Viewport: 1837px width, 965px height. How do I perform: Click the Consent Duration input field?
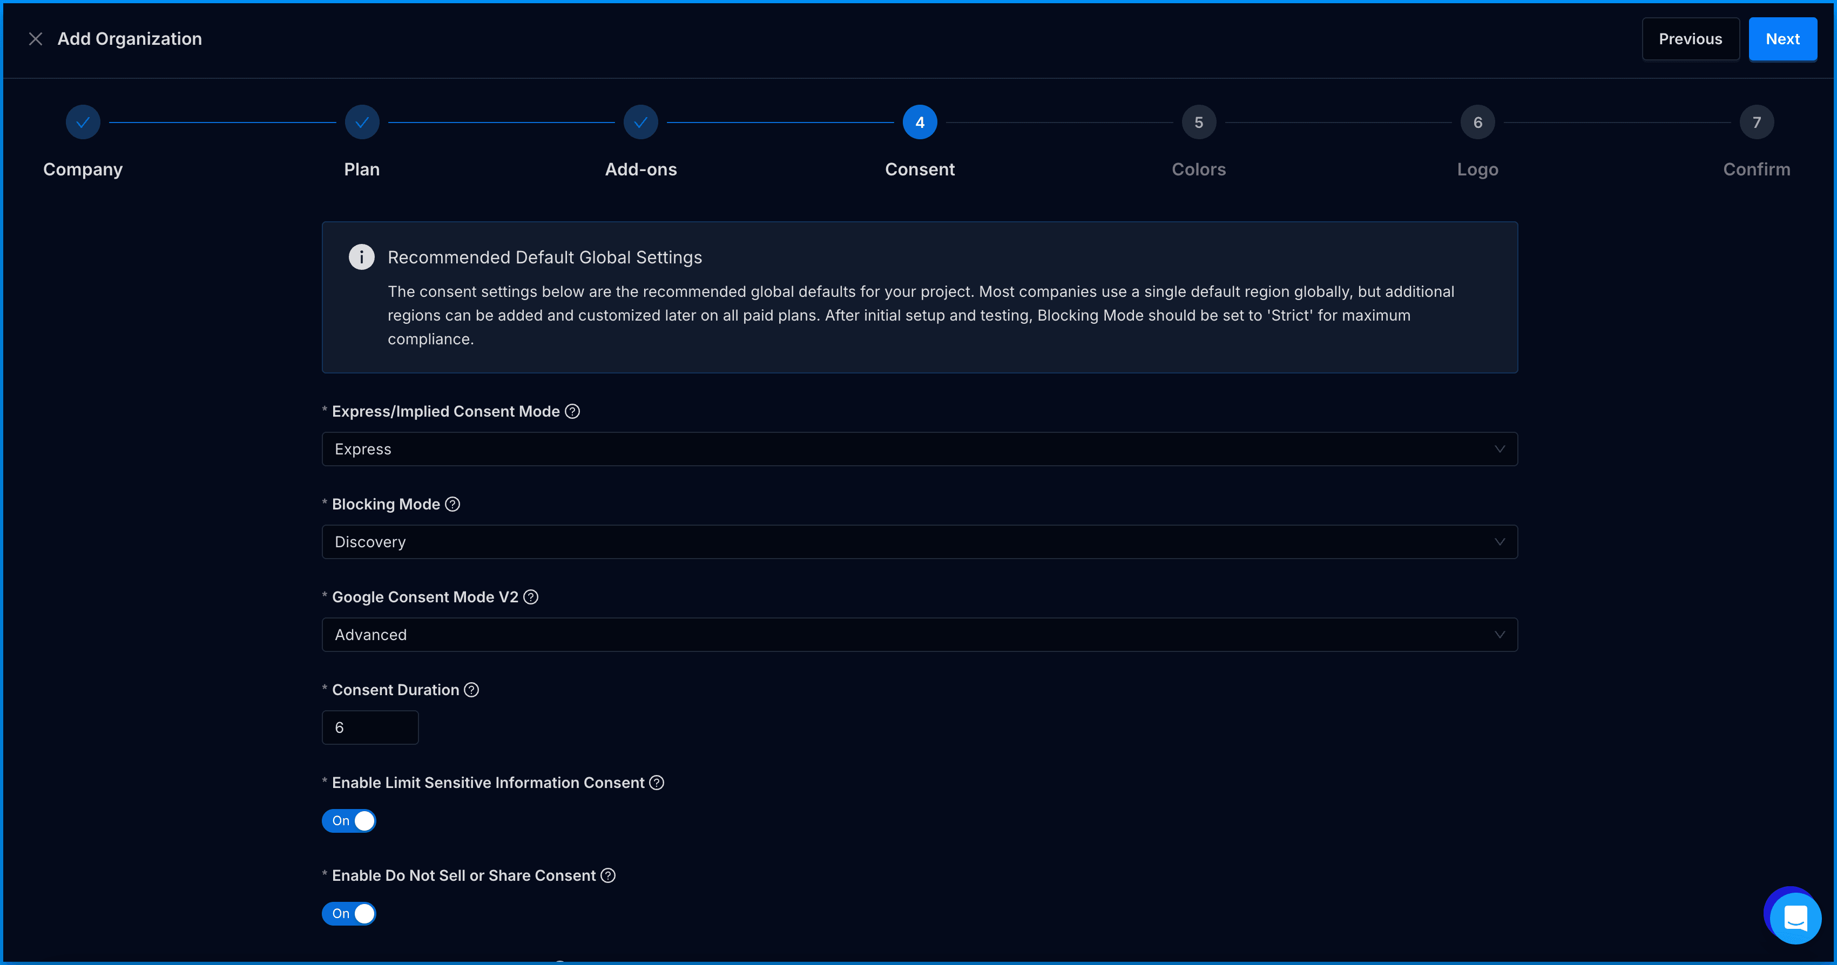[x=370, y=727]
